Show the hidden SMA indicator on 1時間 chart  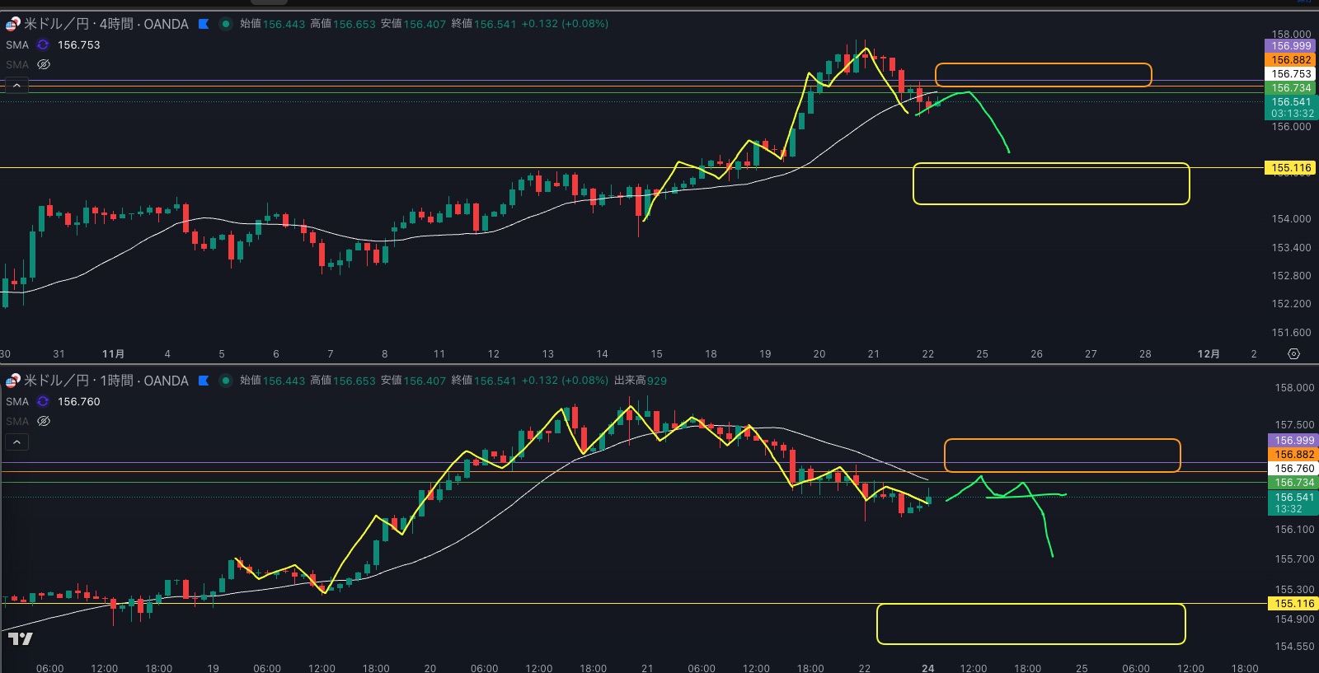click(44, 421)
